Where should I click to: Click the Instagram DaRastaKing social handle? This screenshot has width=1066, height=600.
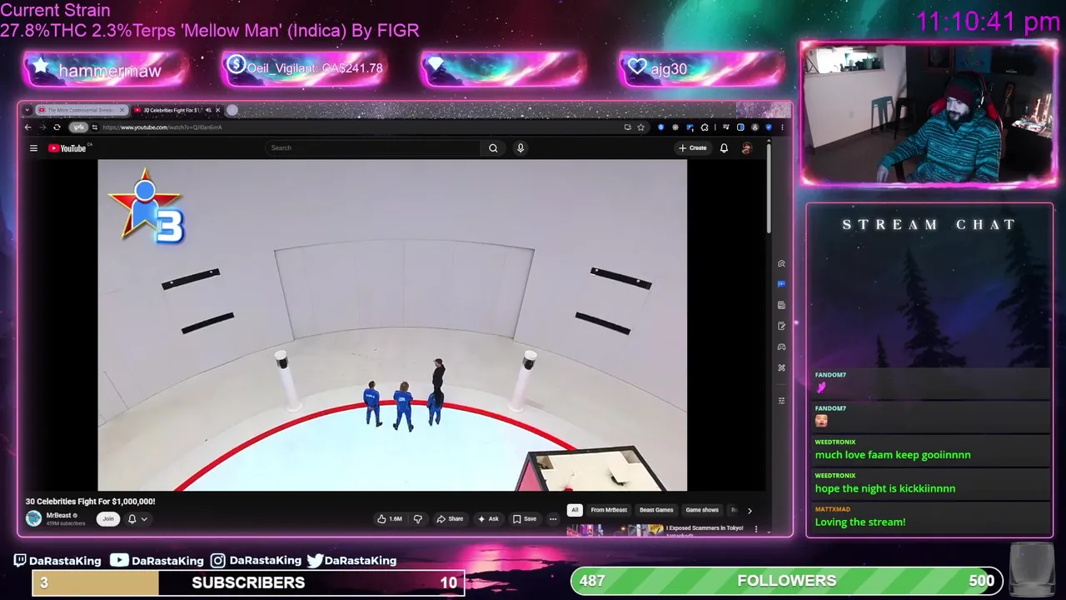point(256,561)
